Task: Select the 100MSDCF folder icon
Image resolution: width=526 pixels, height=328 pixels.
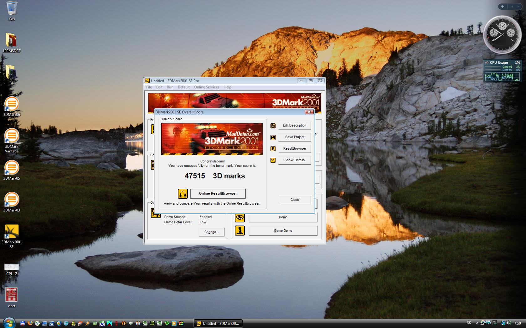Action: point(12,43)
